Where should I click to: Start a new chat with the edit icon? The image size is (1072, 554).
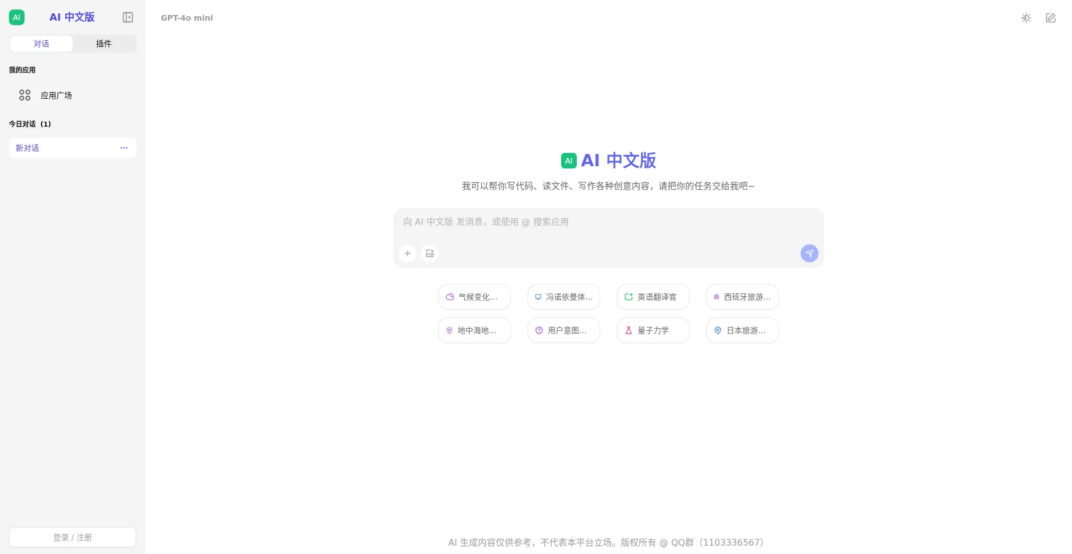(1051, 18)
